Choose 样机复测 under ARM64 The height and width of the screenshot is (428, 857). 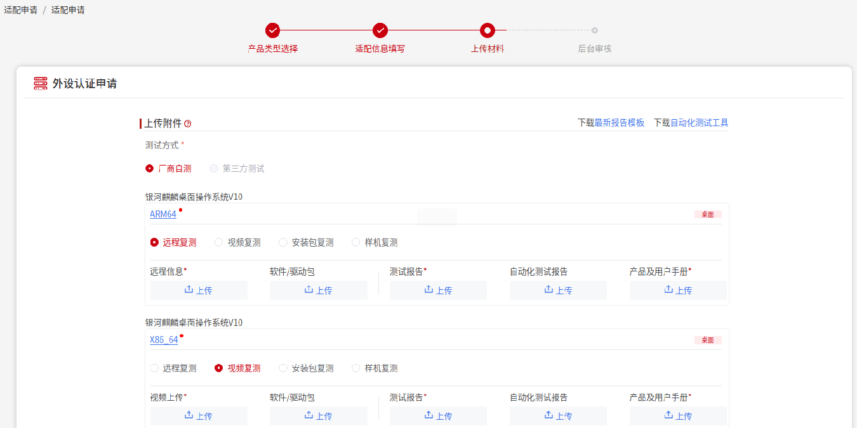(356, 242)
